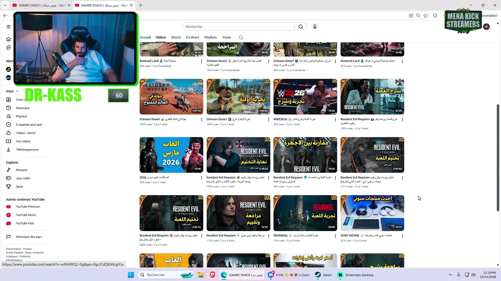501x281 pixels.
Task: Explore Jeux vidéo category
Action: coord(23,178)
